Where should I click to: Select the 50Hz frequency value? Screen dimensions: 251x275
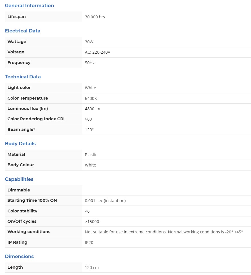tap(90, 63)
